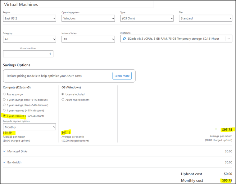Click the $95.75 value beside Monthly cost
Screen dimensions: 236x184
click(227, 180)
